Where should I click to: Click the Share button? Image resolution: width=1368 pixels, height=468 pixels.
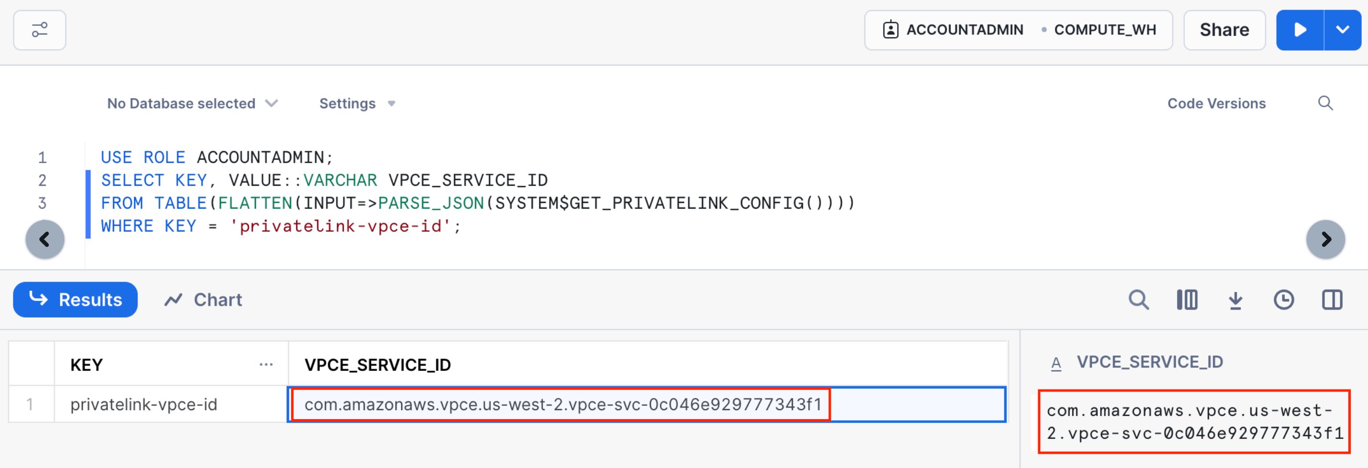1224,30
